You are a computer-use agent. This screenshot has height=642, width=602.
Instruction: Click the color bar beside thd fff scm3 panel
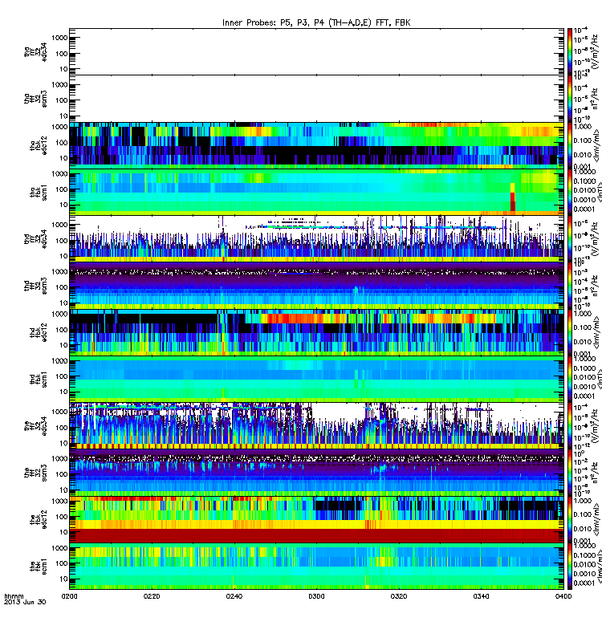[570, 286]
